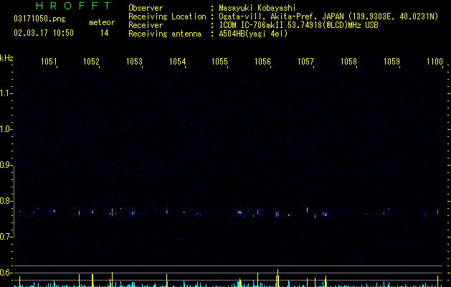Click time axis marker 1052
Screen dimensions: 451x287
(x=91, y=62)
